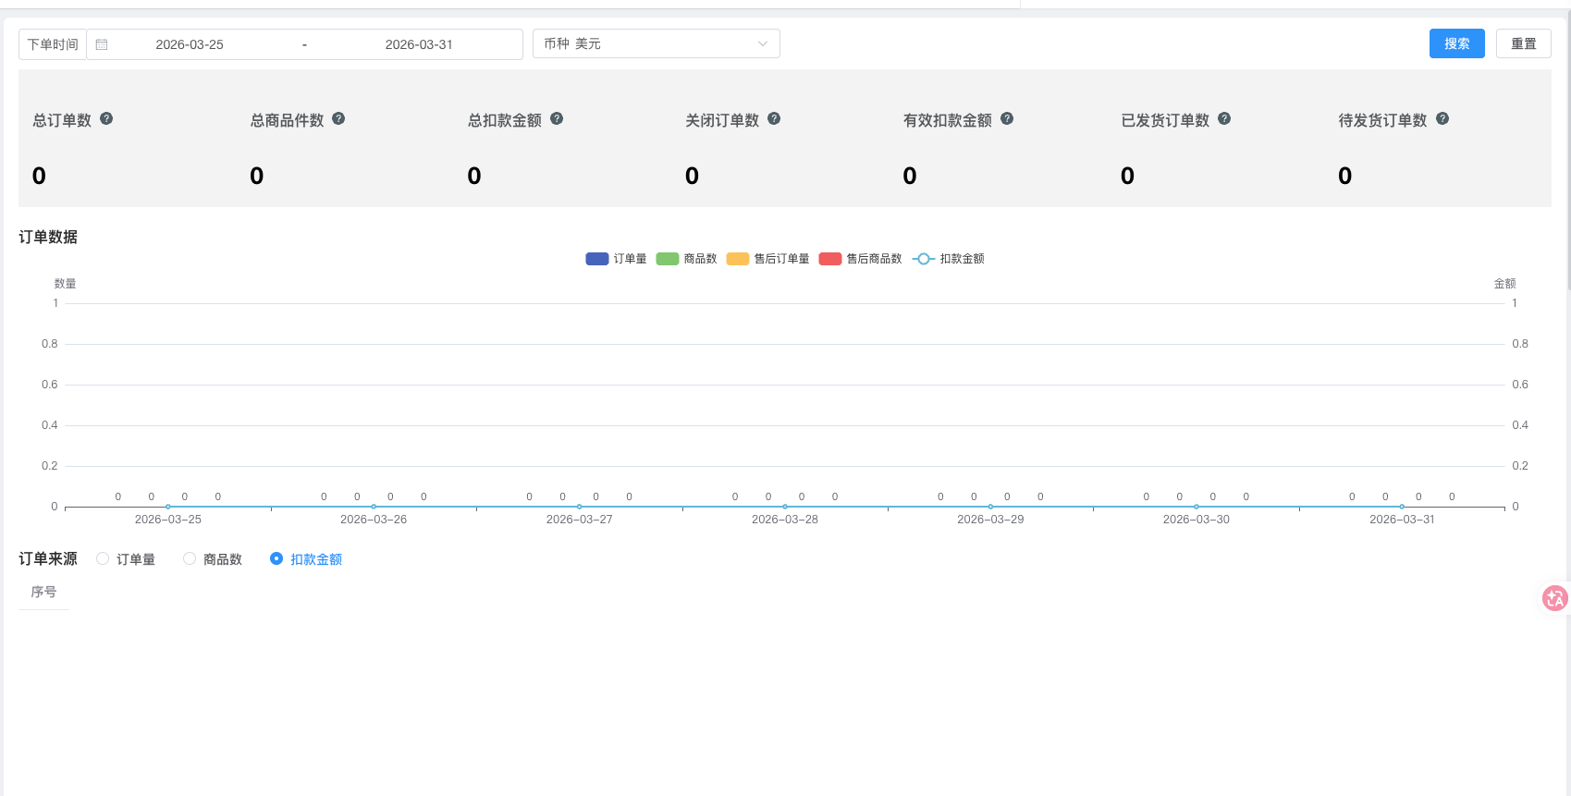Select the 扣款金额 radio option
The image size is (1571, 796).
[x=276, y=558]
